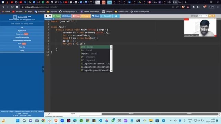Click autocomplete list scroll-down arrow
Viewport: 221px width, 124px height.
point(111,70)
